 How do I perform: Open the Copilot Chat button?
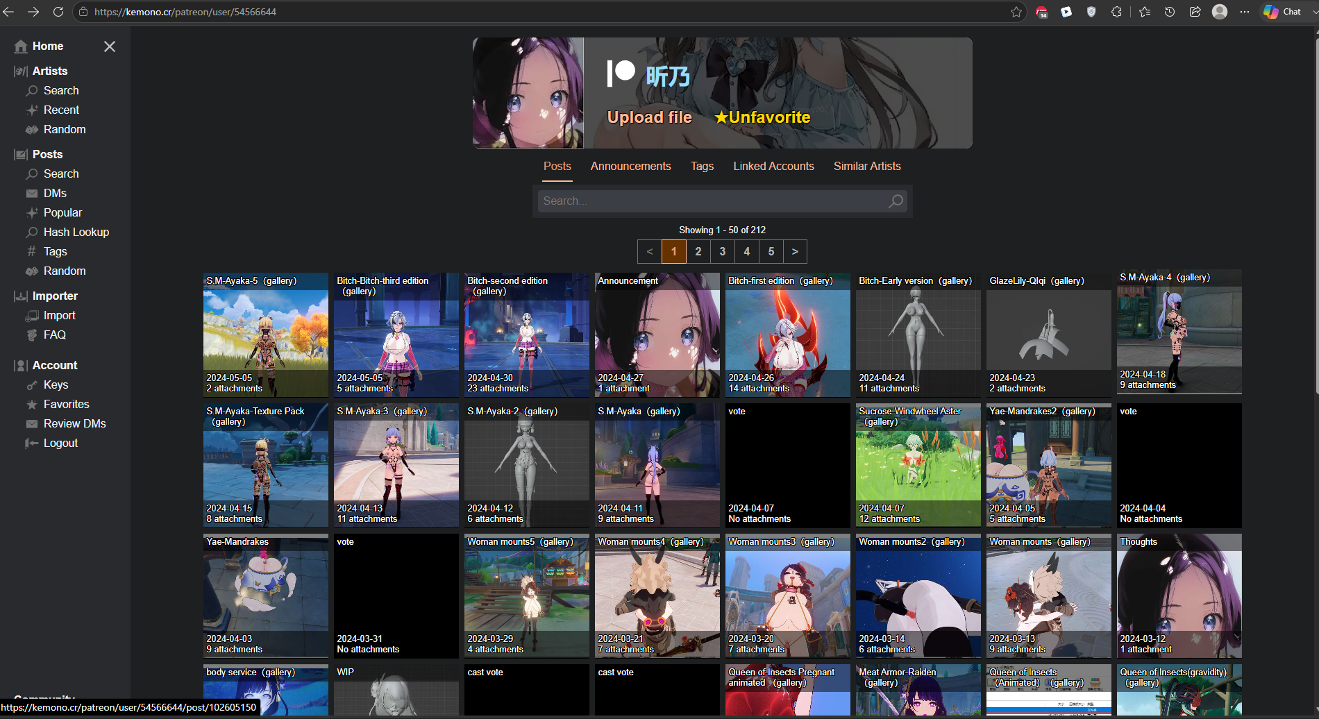click(1282, 12)
